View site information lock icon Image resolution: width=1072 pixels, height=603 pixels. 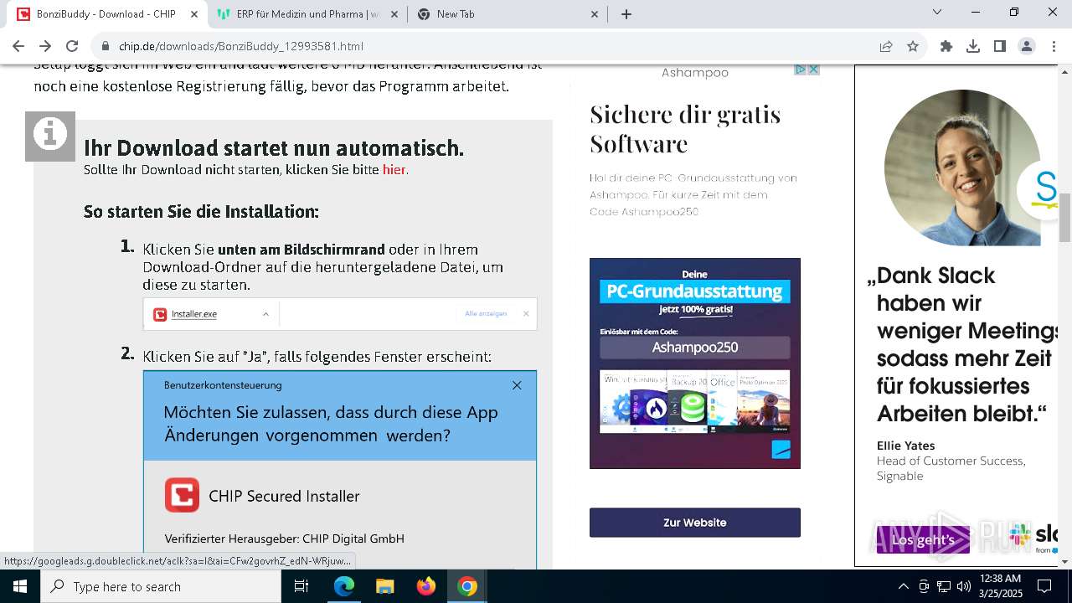[105, 46]
